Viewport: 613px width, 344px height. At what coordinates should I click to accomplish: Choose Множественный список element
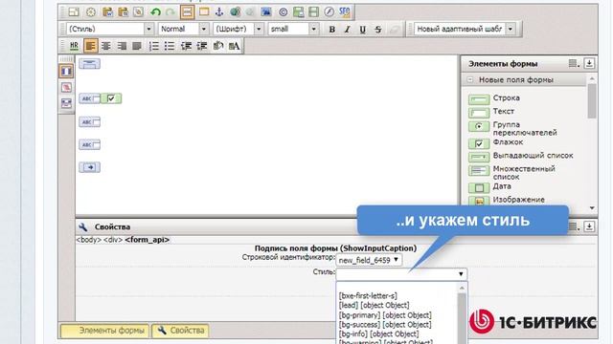click(x=511, y=172)
